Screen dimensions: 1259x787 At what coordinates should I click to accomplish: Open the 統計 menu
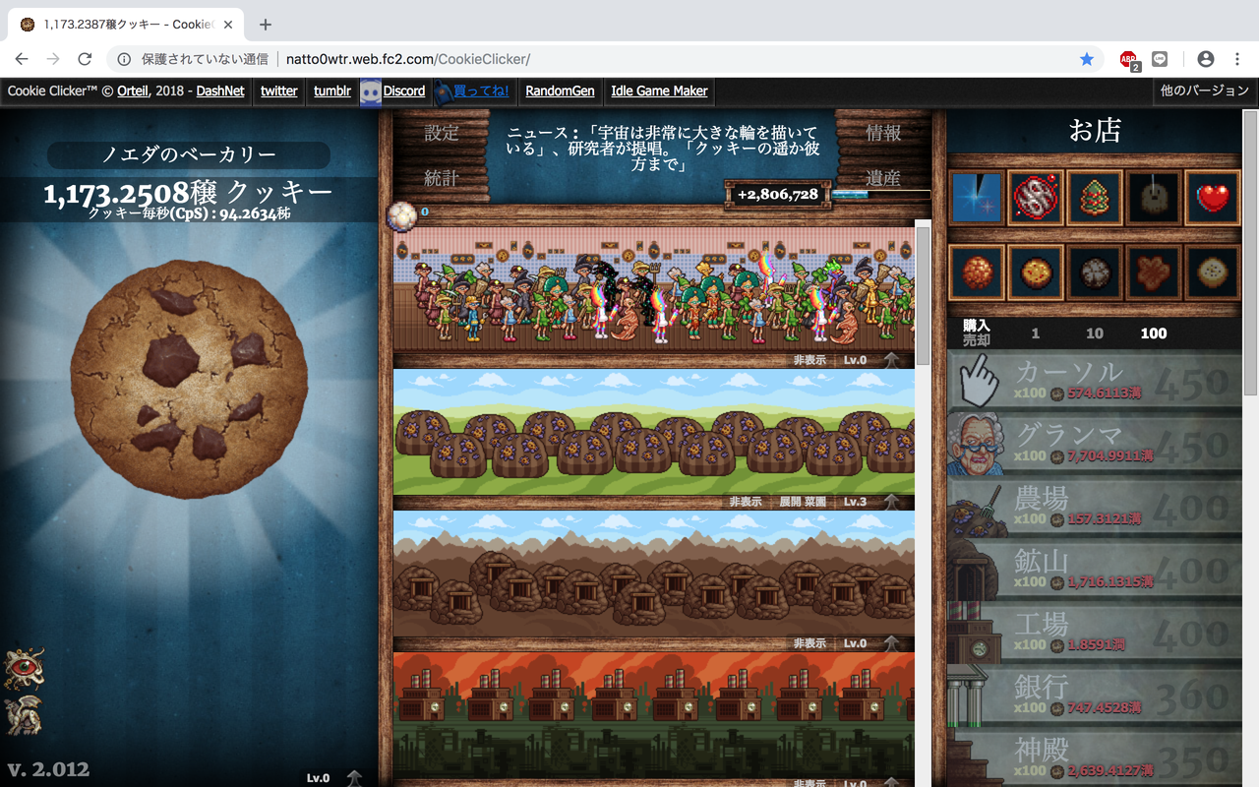point(442,178)
